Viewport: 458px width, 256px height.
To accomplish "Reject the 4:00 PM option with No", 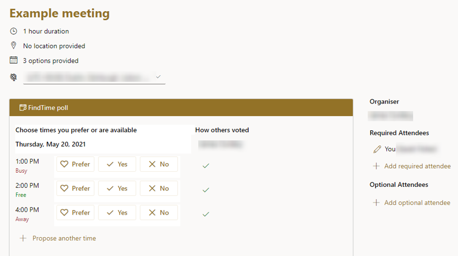I will coord(159,213).
